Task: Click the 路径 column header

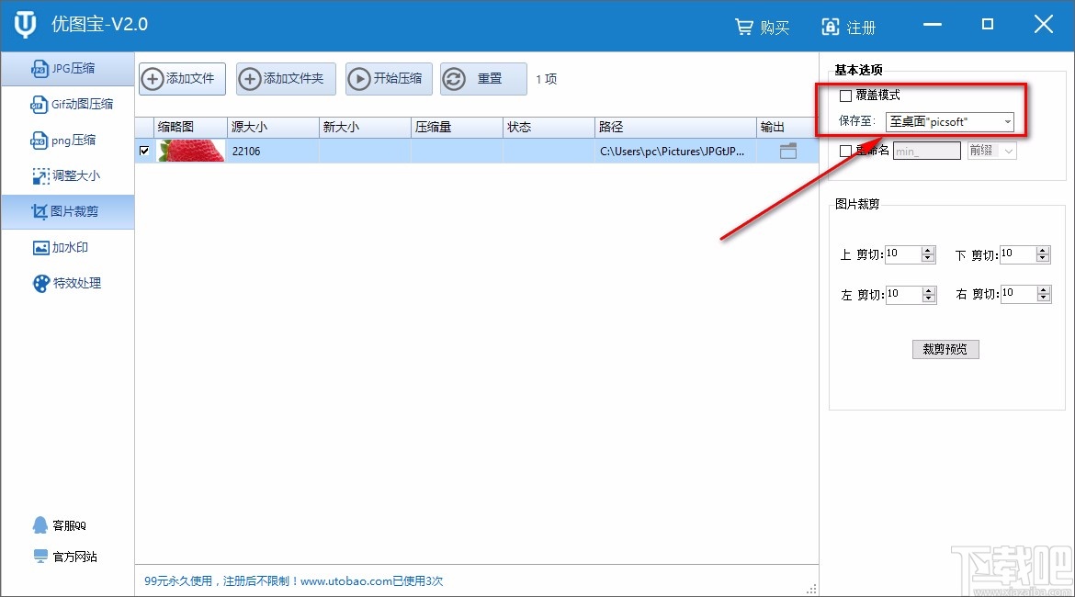Action: point(675,127)
